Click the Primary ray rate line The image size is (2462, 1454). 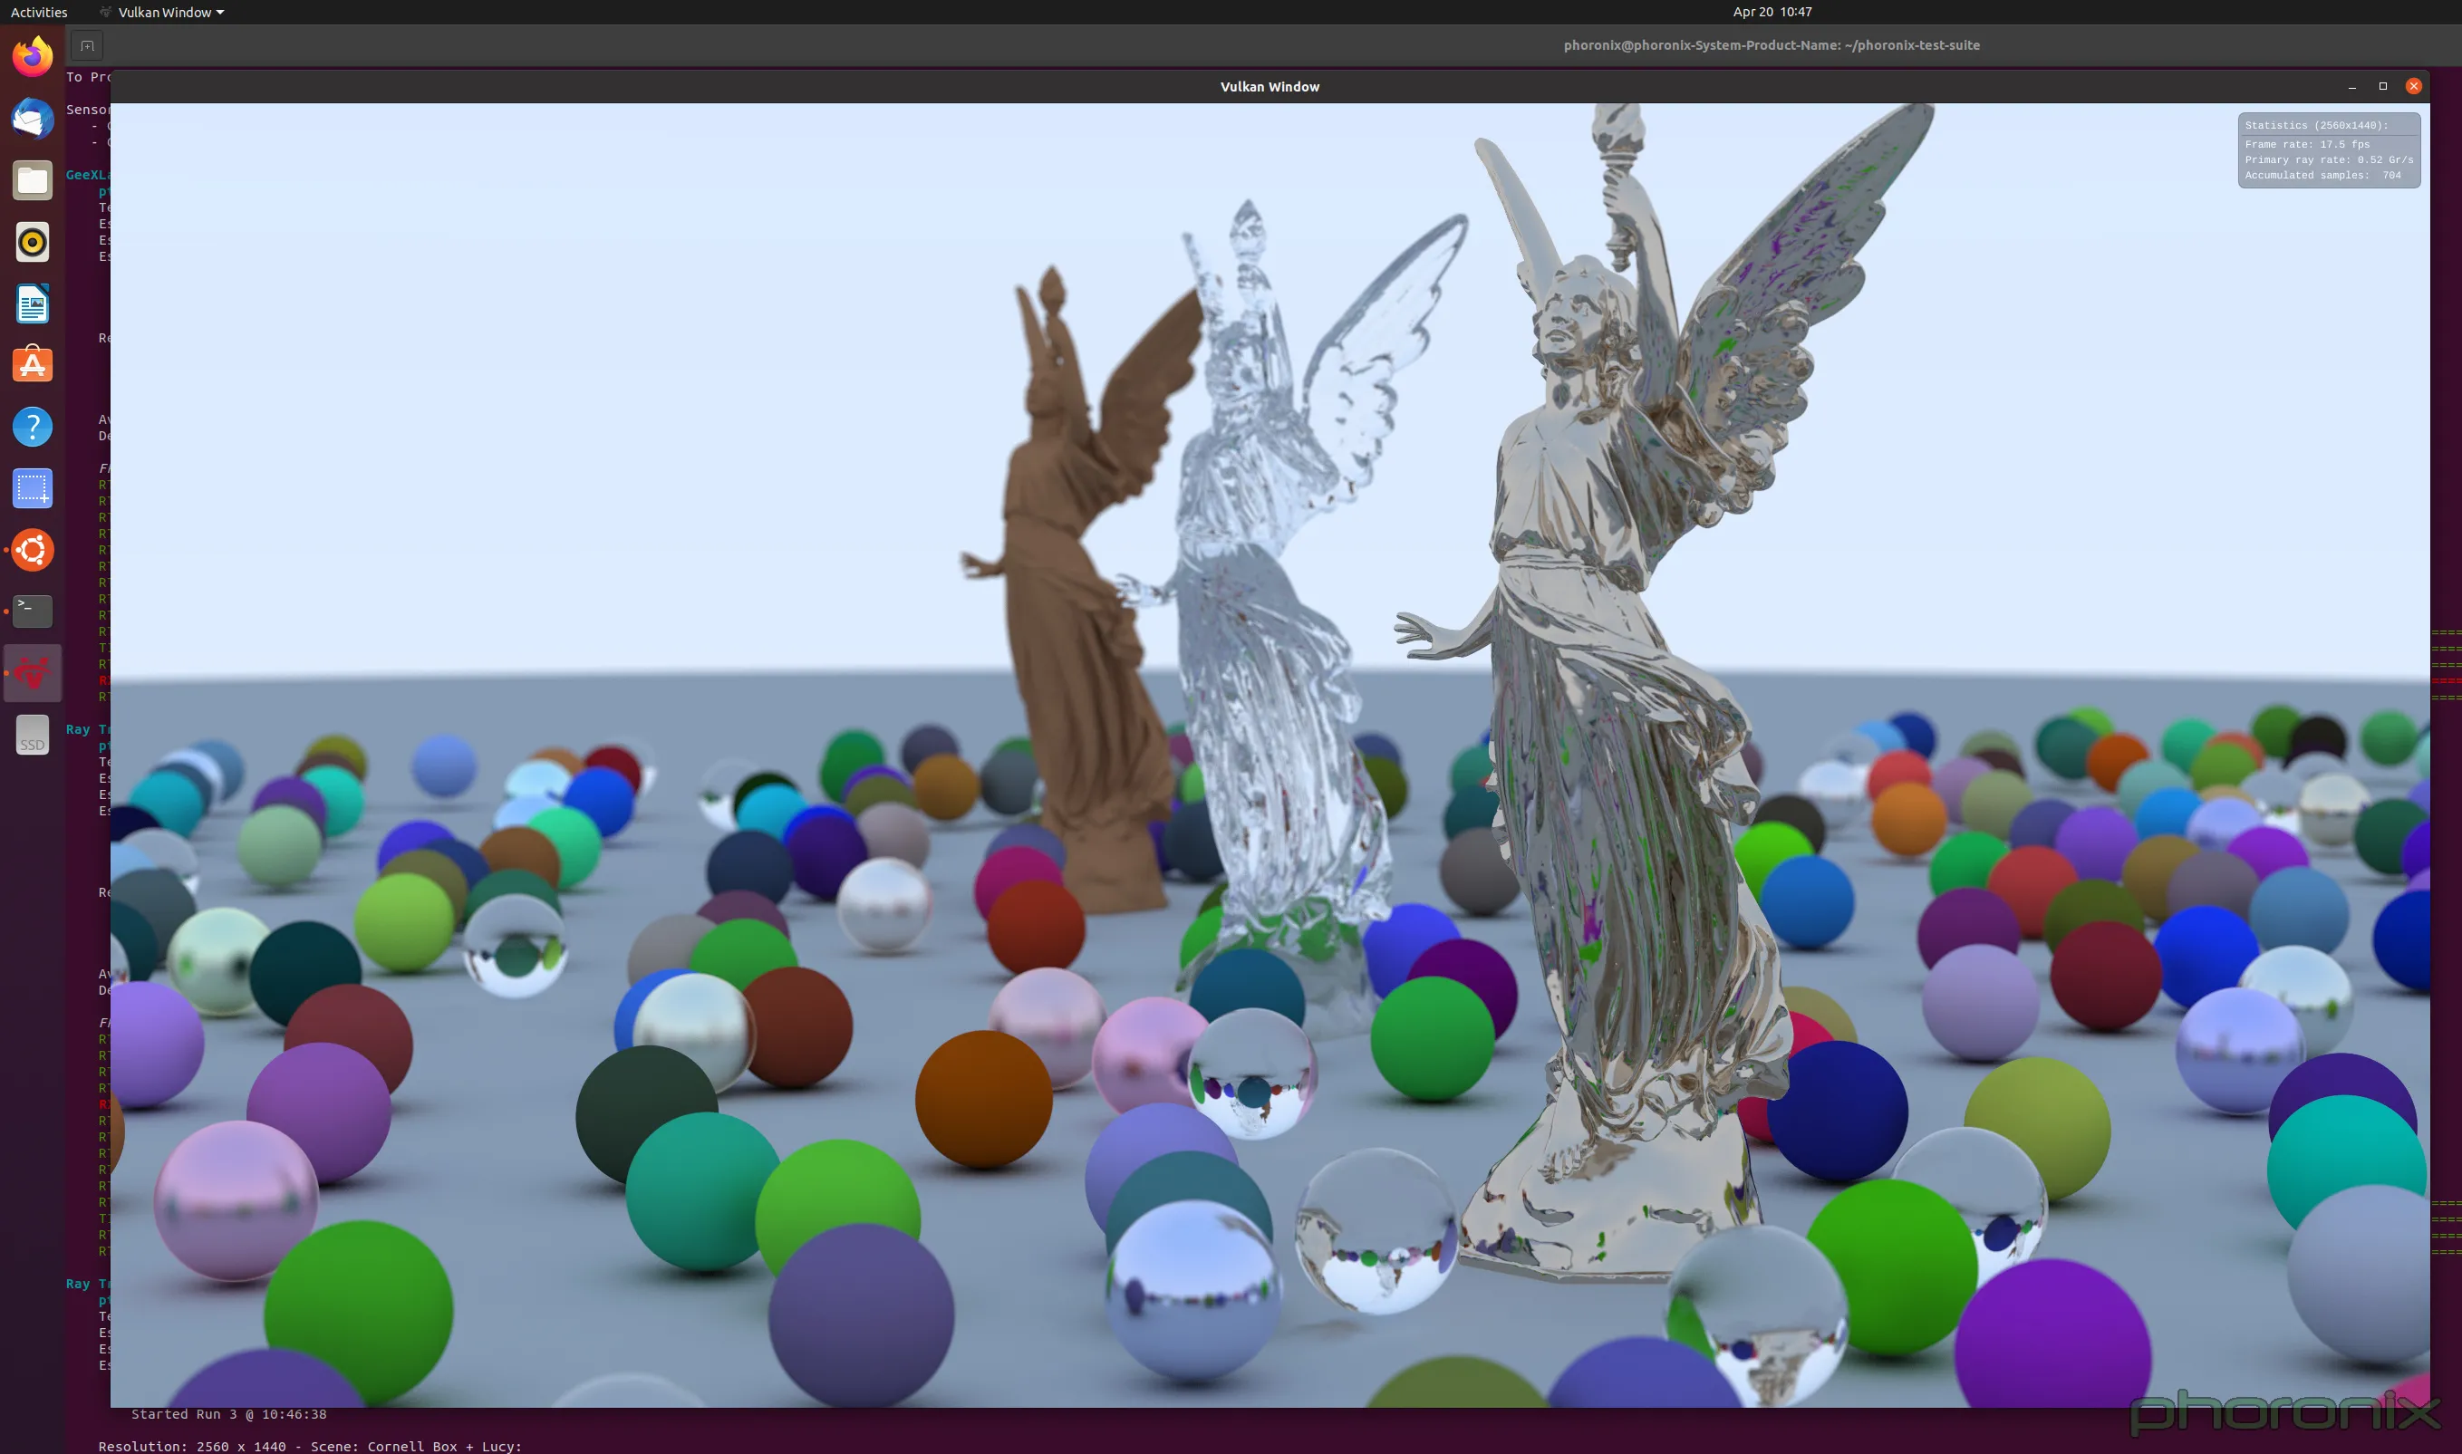[2329, 159]
